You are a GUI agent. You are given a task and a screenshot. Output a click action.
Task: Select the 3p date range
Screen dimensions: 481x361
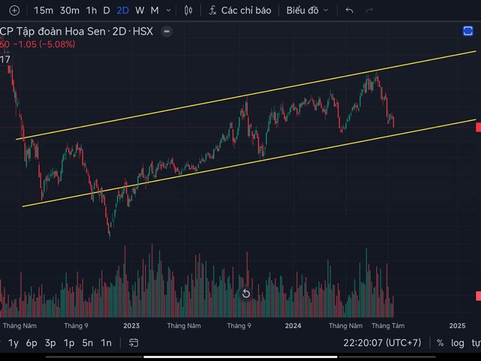pos(51,343)
